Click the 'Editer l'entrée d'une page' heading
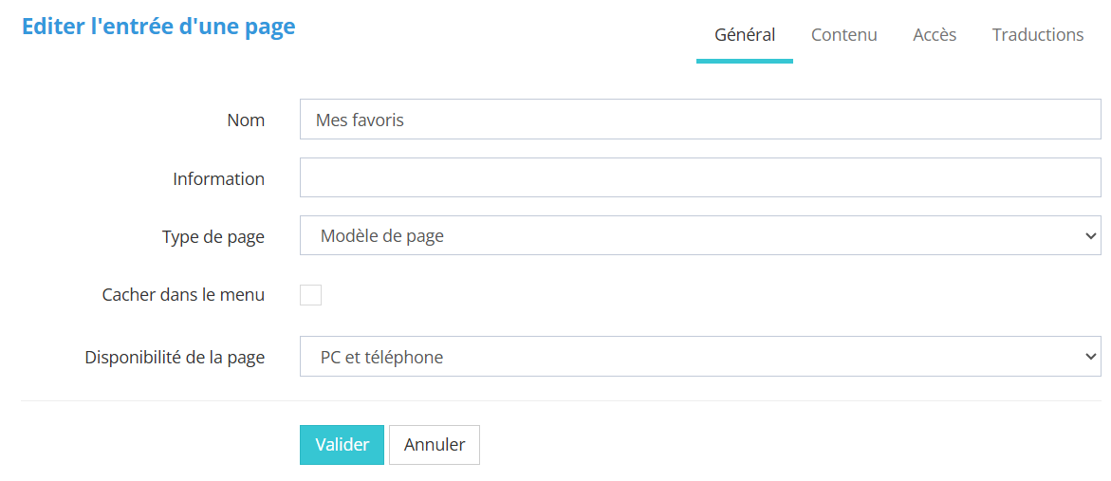Image resolution: width=1111 pixels, height=481 pixels. point(158,27)
